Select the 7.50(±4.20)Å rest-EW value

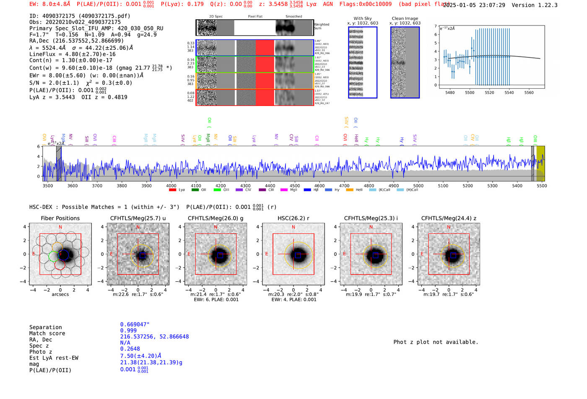pyautogui.click(x=141, y=356)
